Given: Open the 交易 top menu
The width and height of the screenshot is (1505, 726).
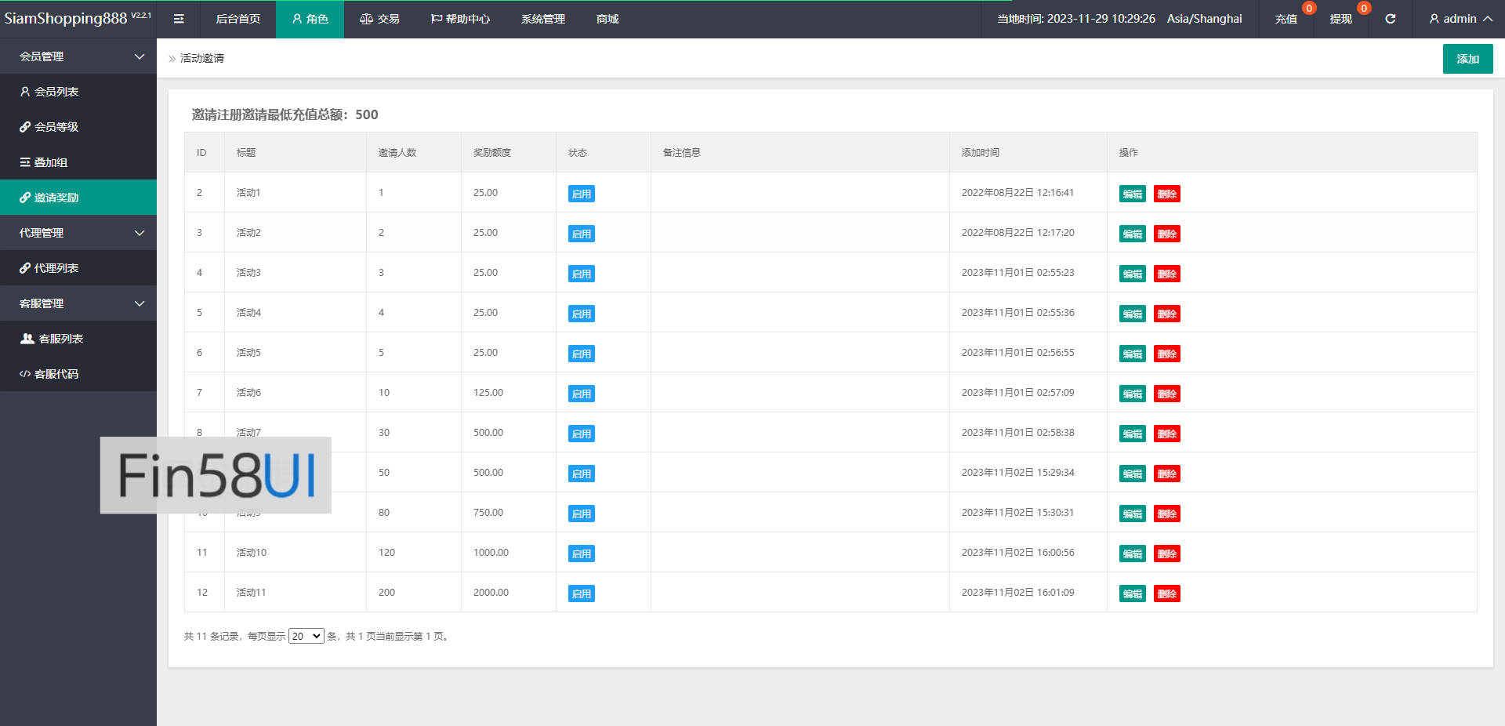Looking at the screenshot, I should click(x=379, y=19).
